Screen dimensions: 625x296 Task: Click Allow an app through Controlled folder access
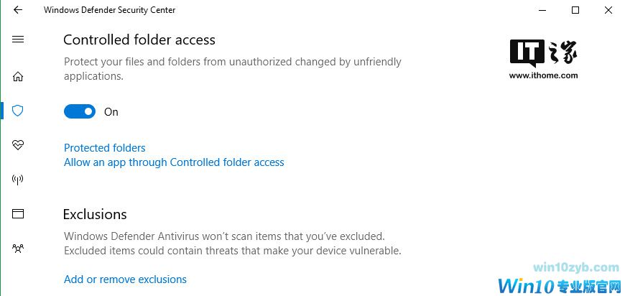point(174,162)
